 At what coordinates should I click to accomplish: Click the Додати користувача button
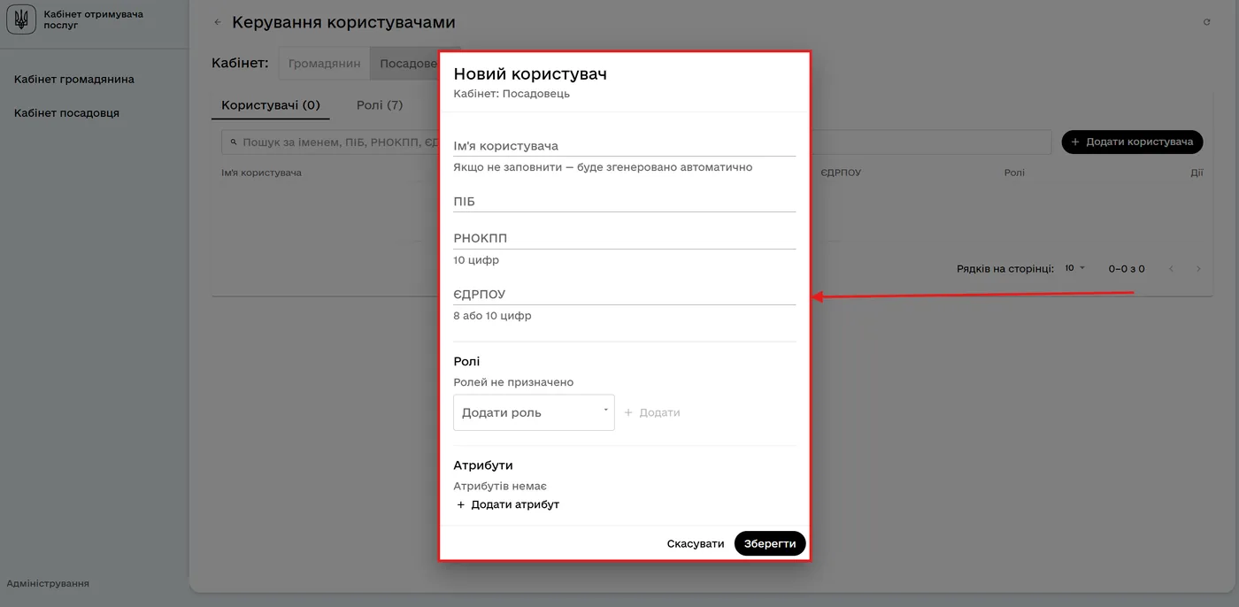click(1132, 142)
